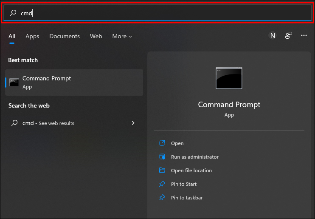The width and height of the screenshot is (315, 219).
Task: Click inside the cmd search field
Action: click(161, 13)
